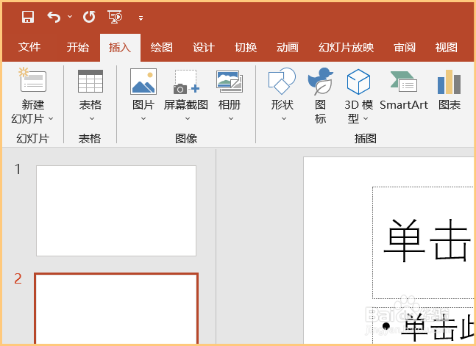Expand the 表格 dropdown arrow
The height and width of the screenshot is (346, 476).
coord(92,118)
